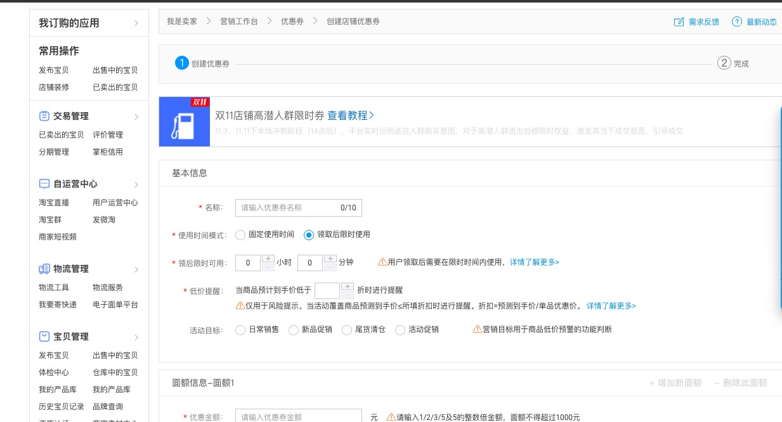Open 需求反馈 link
782x422 pixels.
pyautogui.click(x=704, y=22)
